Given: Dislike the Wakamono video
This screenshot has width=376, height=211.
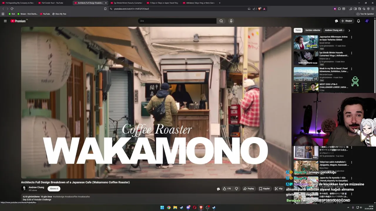Looking at the screenshot, I should (x=236, y=189).
